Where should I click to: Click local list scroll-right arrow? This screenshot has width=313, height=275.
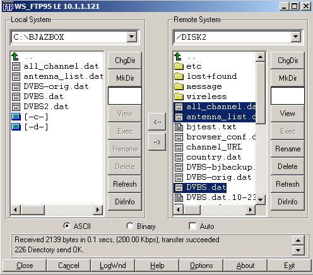tap(98, 209)
